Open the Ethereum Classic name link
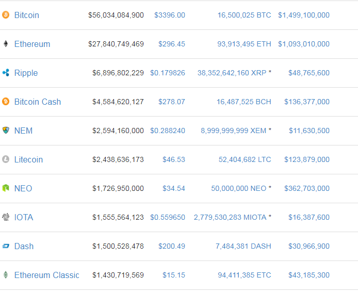The width and height of the screenshot is (358, 293). pyautogui.click(x=47, y=275)
